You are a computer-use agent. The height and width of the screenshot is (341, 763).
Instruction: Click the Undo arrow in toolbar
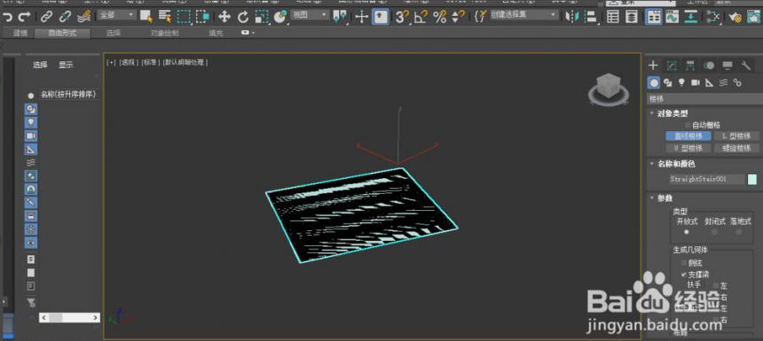(7, 17)
